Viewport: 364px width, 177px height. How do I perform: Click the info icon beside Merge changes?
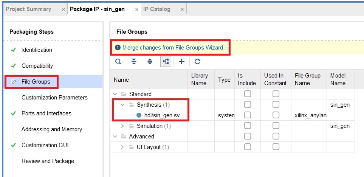(118, 48)
